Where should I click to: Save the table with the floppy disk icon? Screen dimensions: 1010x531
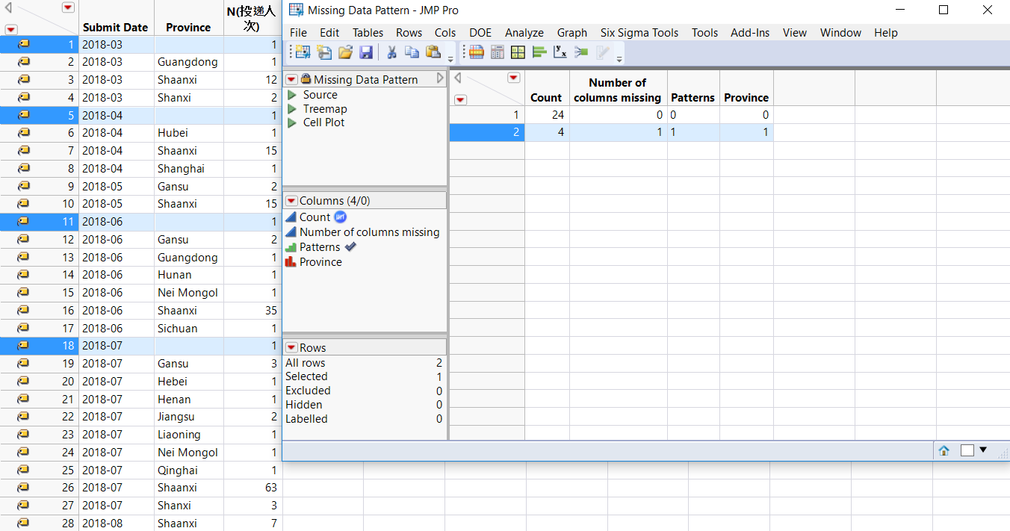366,52
